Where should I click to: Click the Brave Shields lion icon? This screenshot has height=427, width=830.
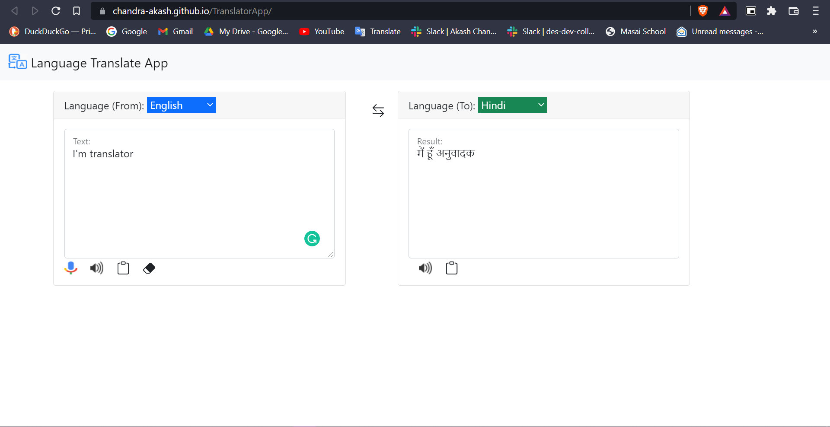[x=703, y=11]
